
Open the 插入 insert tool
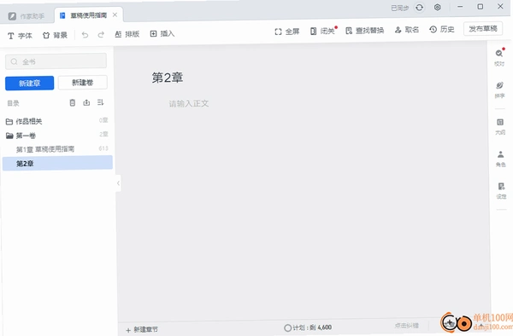(162, 33)
